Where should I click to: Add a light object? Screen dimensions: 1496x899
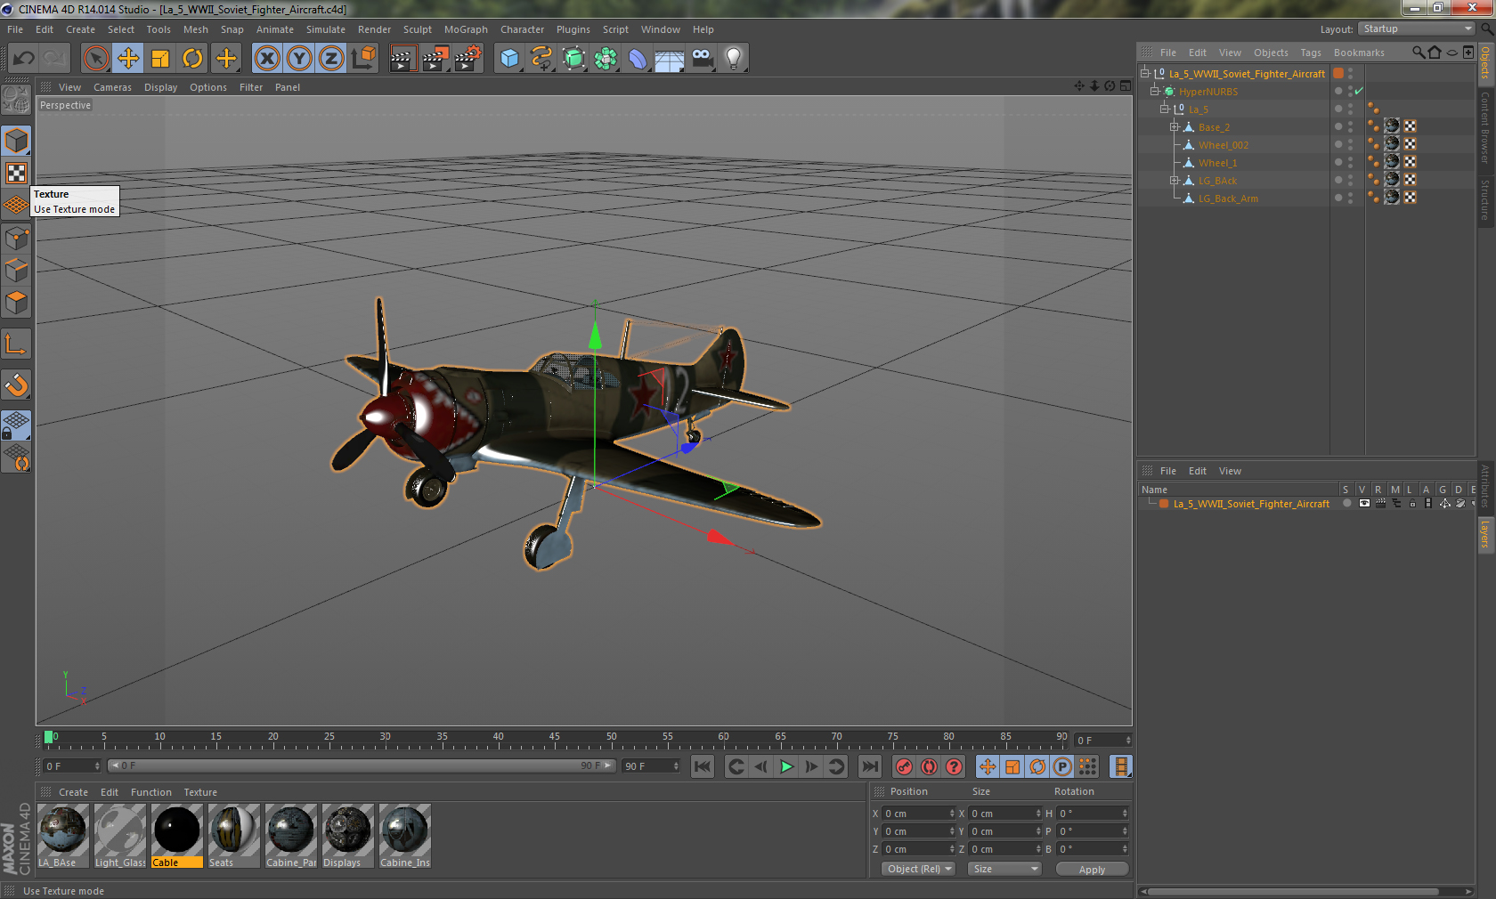734,59
